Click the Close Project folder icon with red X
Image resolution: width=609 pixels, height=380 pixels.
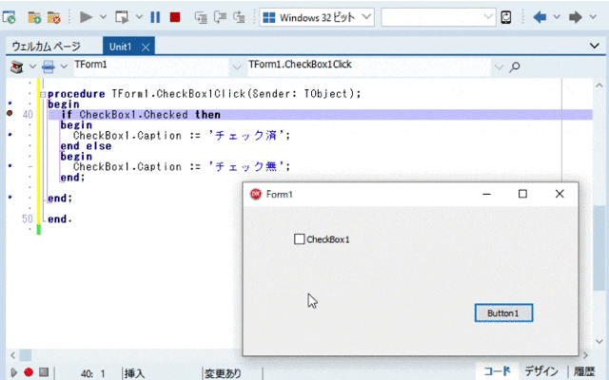pyautogui.click(x=53, y=17)
